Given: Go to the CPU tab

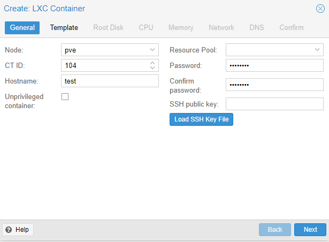Looking at the screenshot, I should 146,27.
